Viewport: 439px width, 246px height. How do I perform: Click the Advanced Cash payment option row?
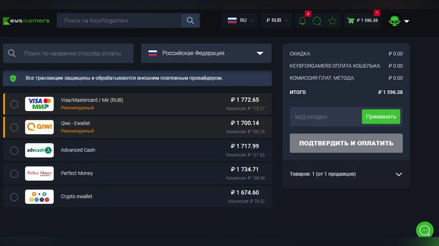[x=137, y=150]
